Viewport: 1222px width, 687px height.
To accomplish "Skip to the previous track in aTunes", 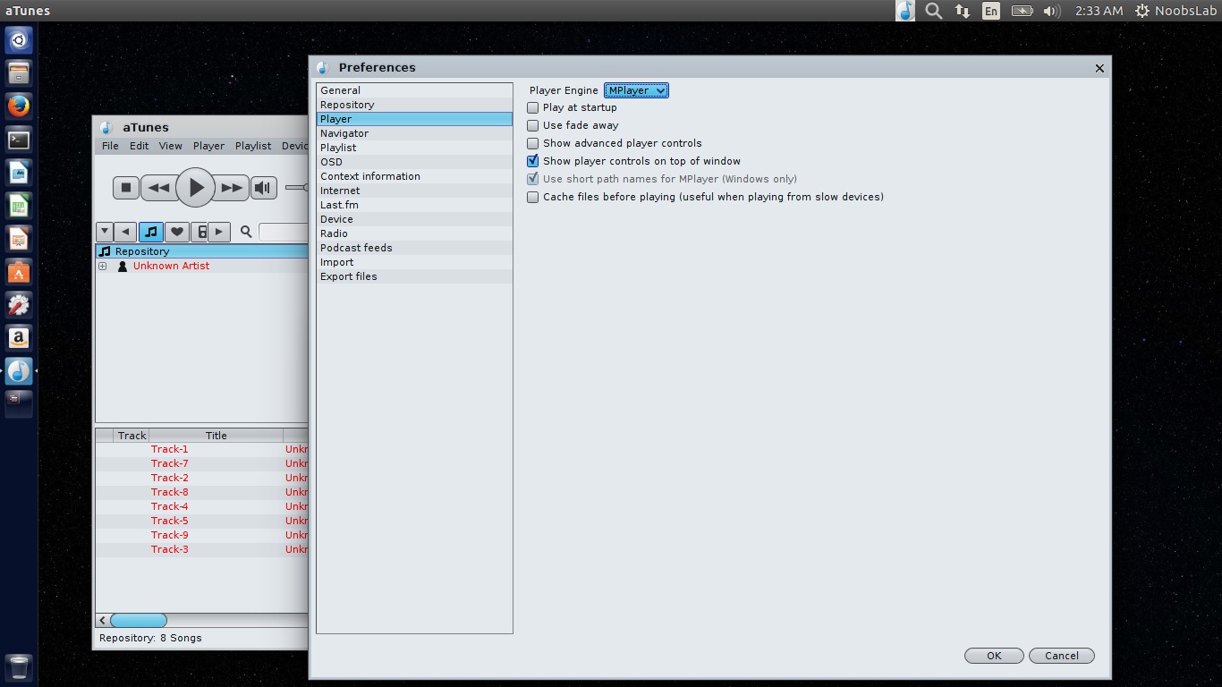I will click(x=158, y=188).
